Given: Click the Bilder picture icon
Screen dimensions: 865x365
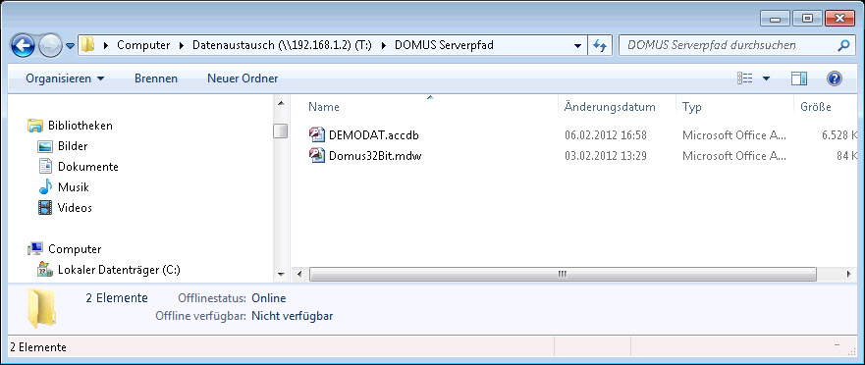Looking at the screenshot, I should (45, 146).
